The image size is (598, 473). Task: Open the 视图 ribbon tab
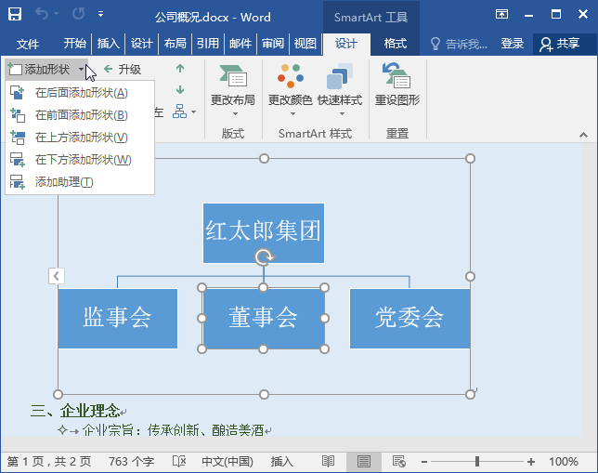point(305,44)
